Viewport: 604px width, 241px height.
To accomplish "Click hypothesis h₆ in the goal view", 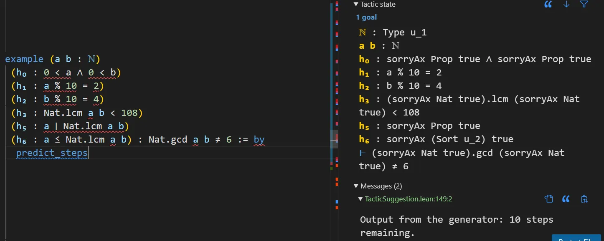I will [x=364, y=139].
